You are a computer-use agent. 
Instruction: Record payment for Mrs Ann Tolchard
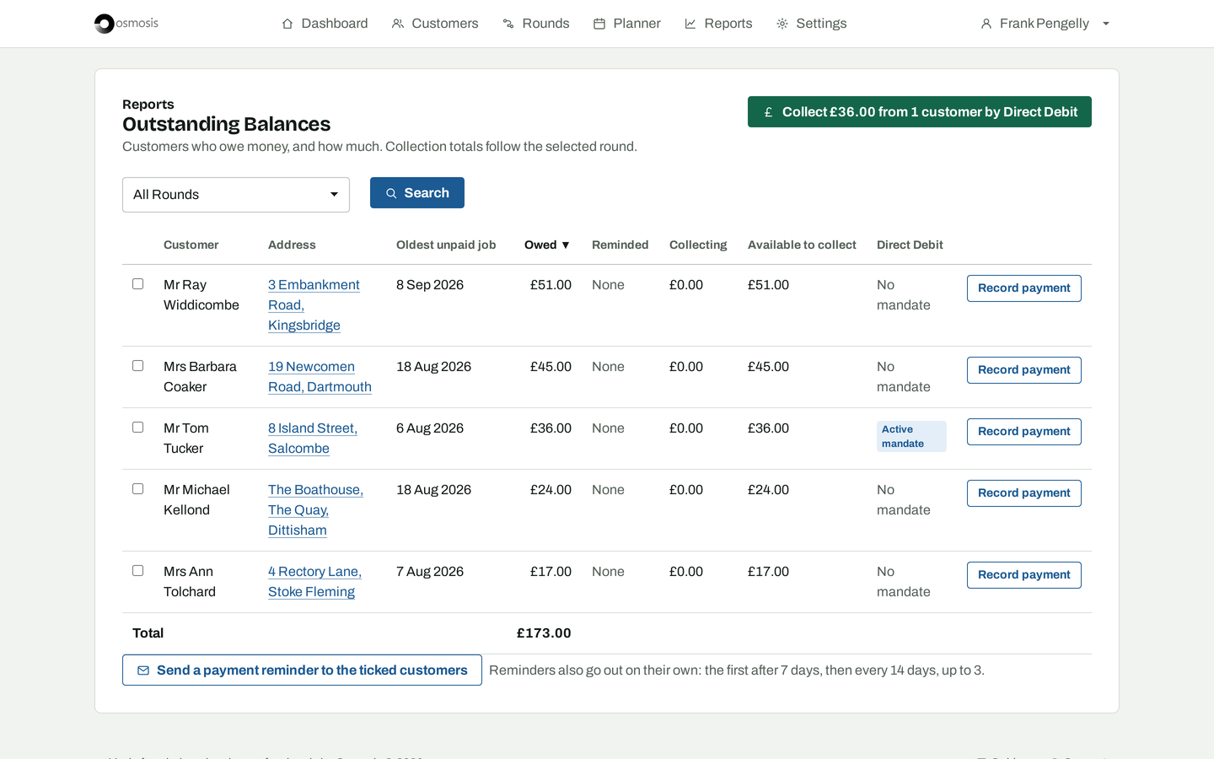pos(1024,575)
